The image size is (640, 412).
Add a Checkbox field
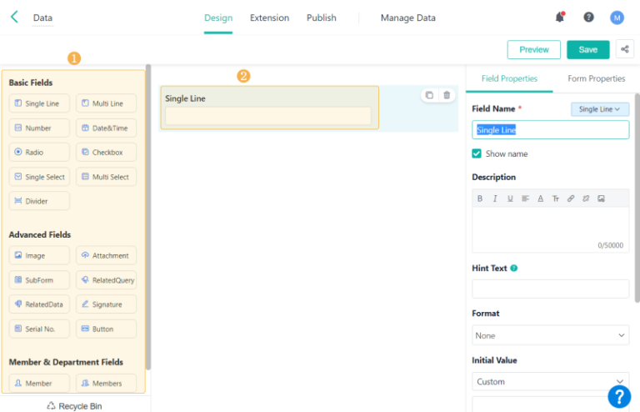click(106, 152)
